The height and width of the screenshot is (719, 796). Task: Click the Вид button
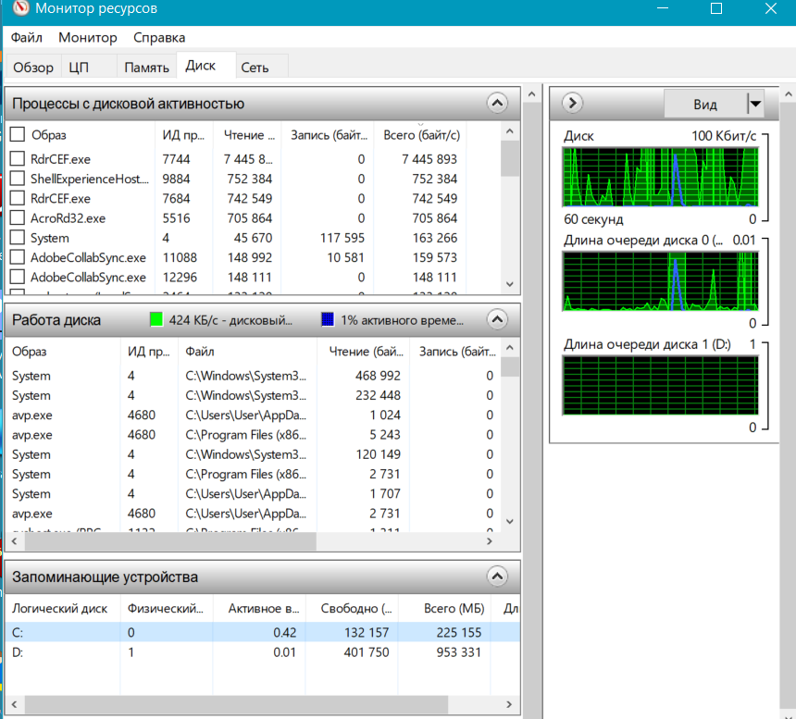pyautogui.click(x=704, y=105)
